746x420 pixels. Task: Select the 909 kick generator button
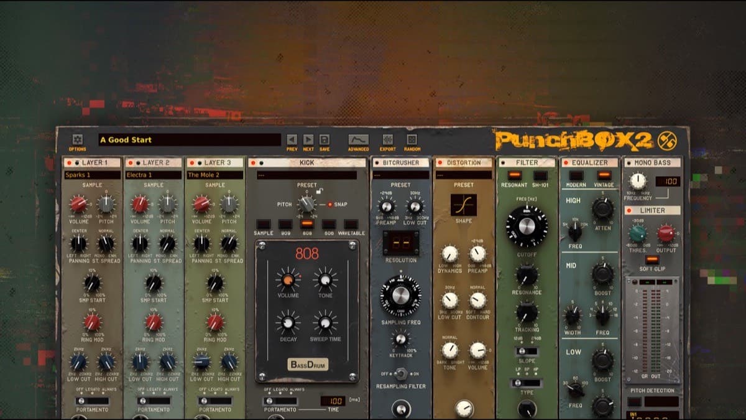pyautogui.click(x=285, y=224)
